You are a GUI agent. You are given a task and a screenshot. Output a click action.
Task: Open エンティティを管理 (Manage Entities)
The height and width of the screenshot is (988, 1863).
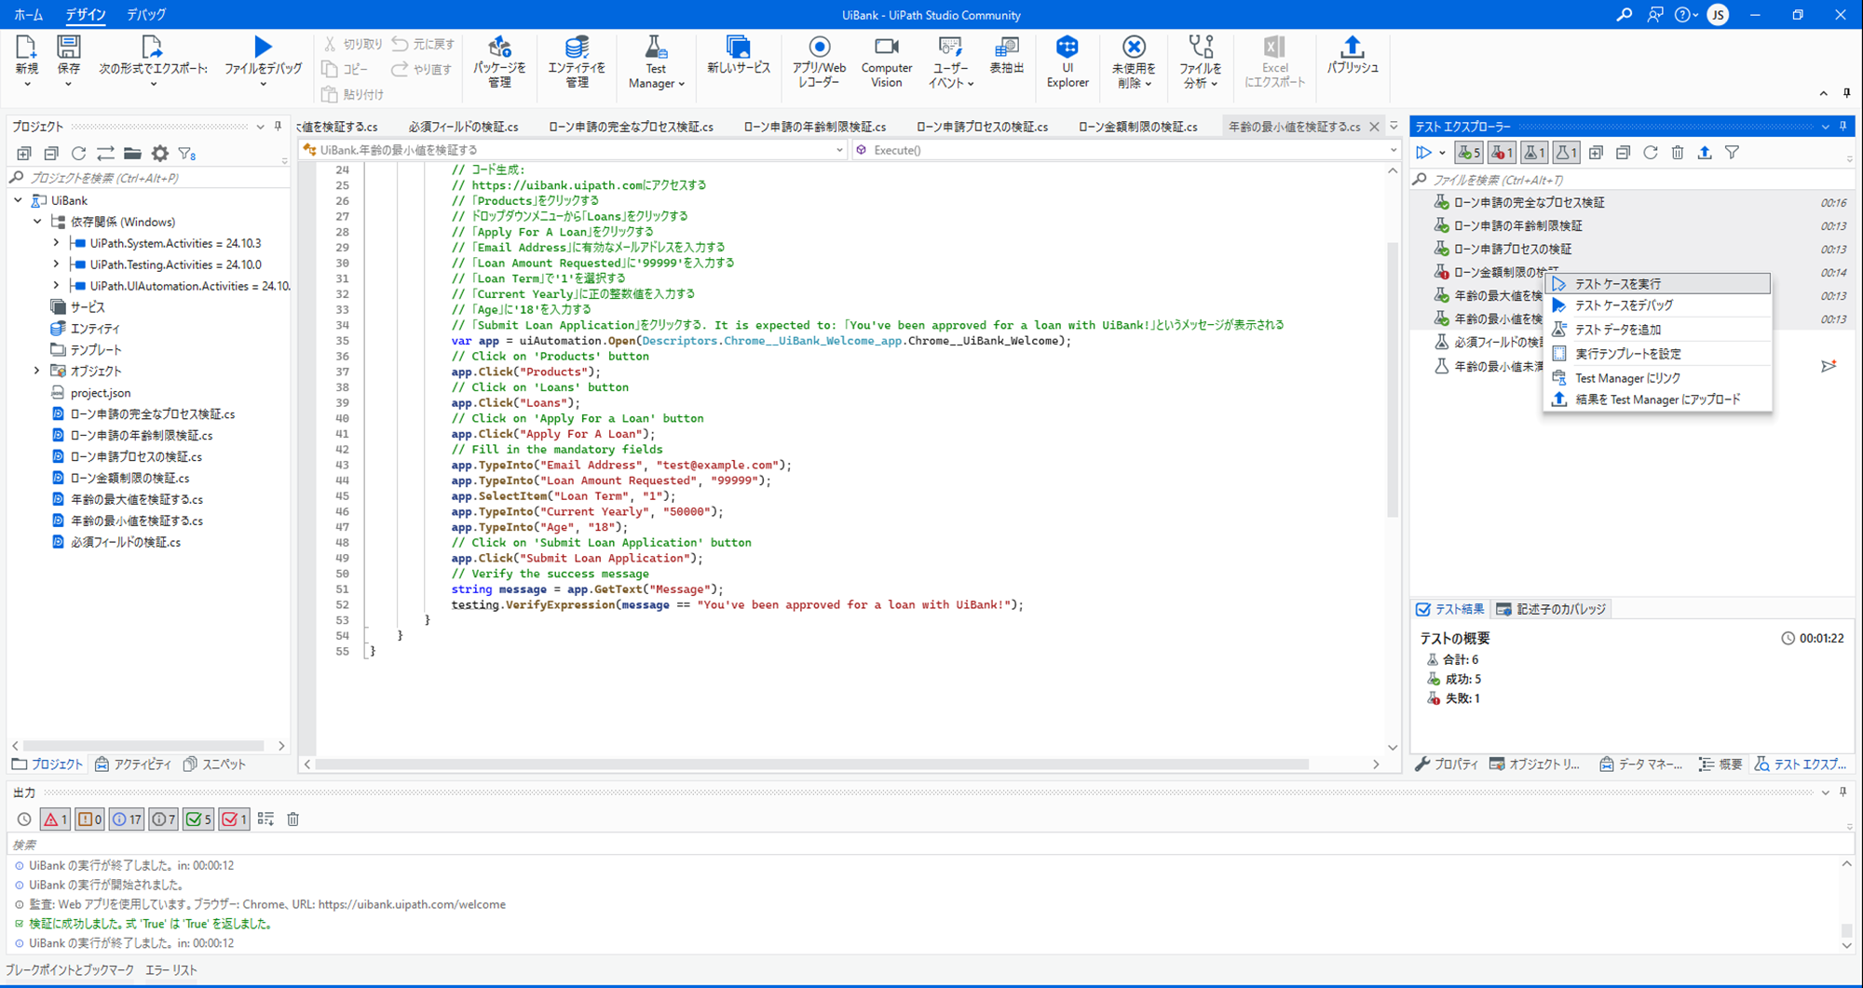[577, 63]
